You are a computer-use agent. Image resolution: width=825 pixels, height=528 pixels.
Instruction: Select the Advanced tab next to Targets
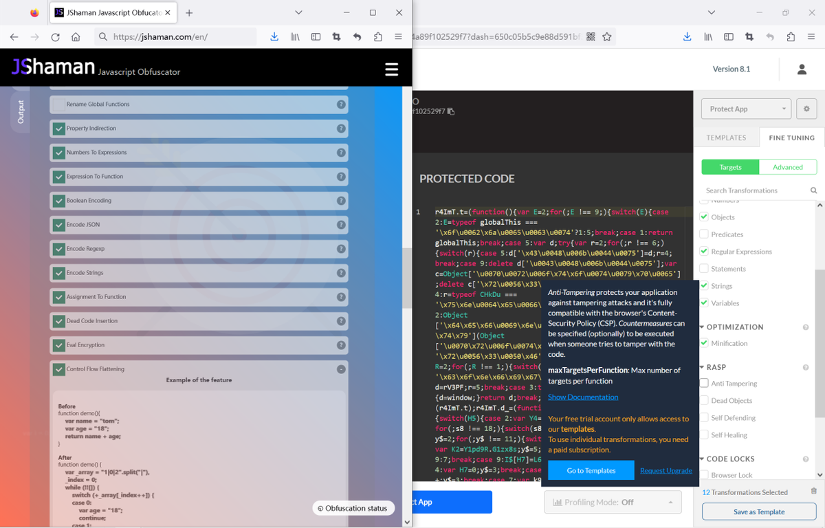pos(788,166)
